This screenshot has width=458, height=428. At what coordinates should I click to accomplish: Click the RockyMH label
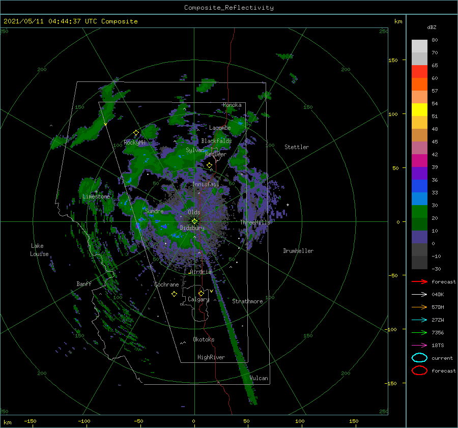pos(134,142)
